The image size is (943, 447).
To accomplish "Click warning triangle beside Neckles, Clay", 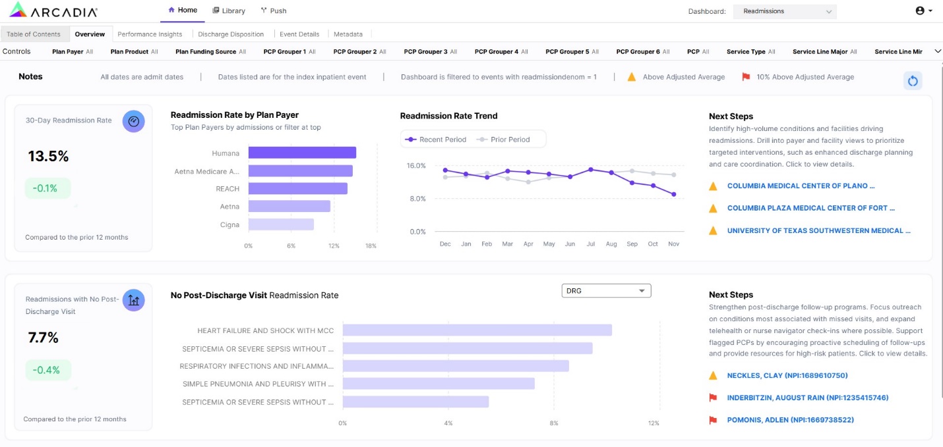I will [713, 376].
